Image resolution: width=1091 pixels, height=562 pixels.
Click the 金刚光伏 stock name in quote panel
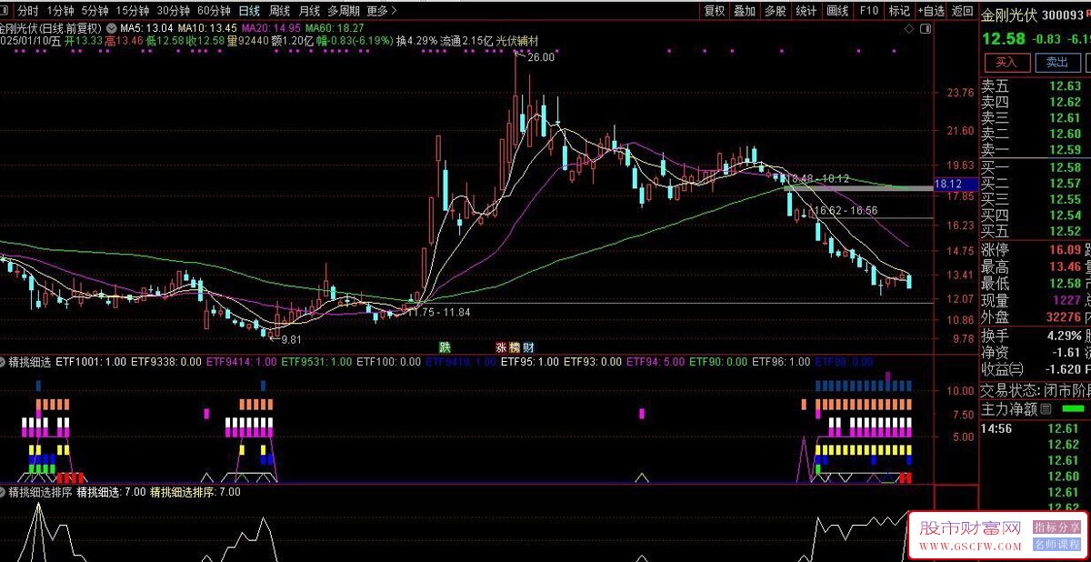click(1009, 15)
